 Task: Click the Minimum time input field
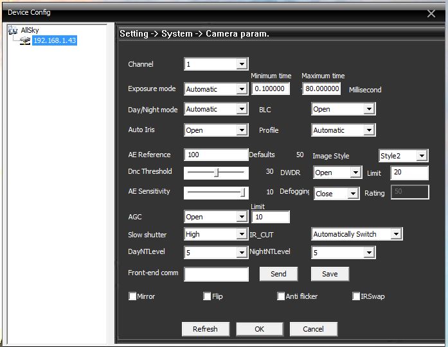pyautogui.click(x=271, y=89)
